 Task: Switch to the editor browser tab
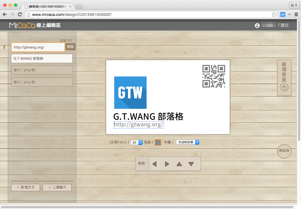48,6
